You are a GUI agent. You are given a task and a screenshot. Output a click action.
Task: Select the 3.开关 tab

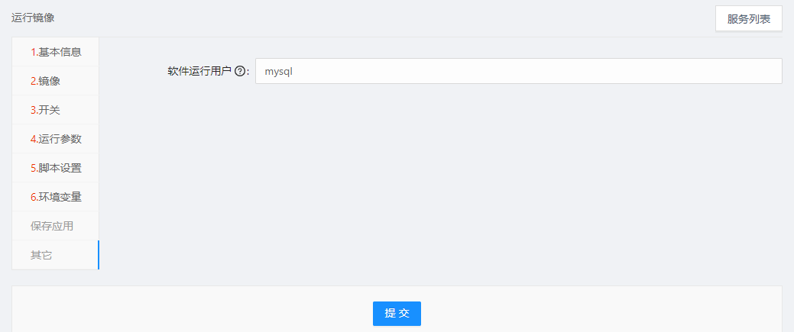tap(46, 110)
